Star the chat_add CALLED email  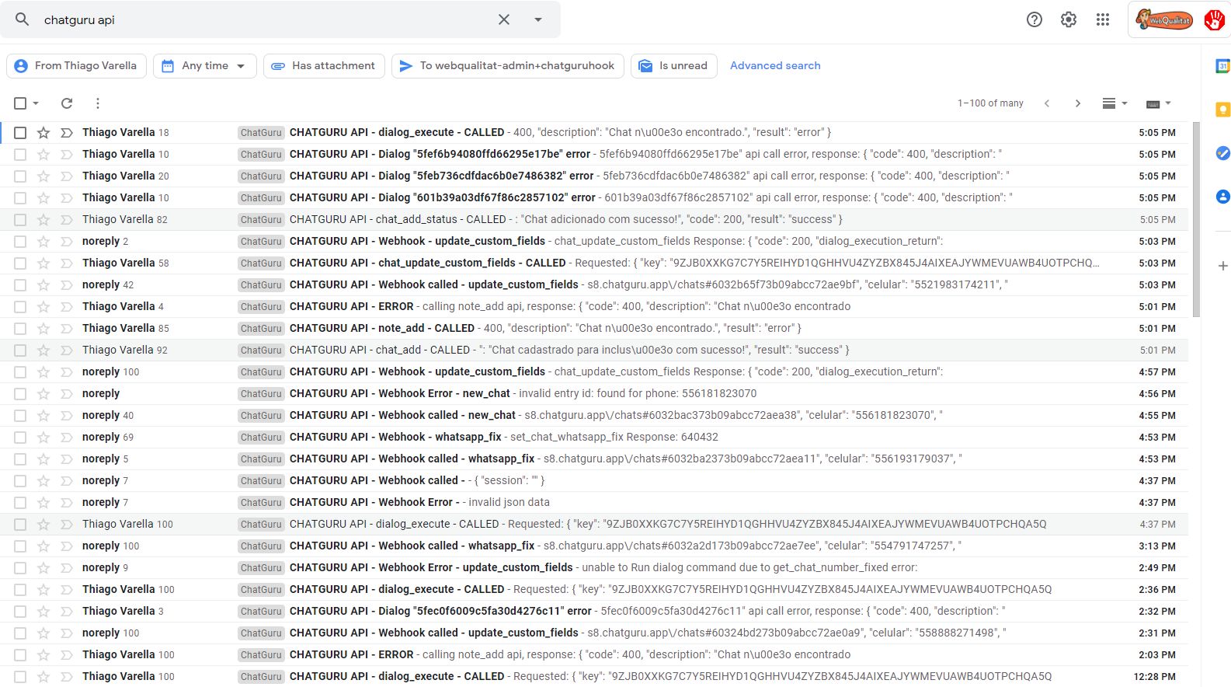(x=43, y=350)
